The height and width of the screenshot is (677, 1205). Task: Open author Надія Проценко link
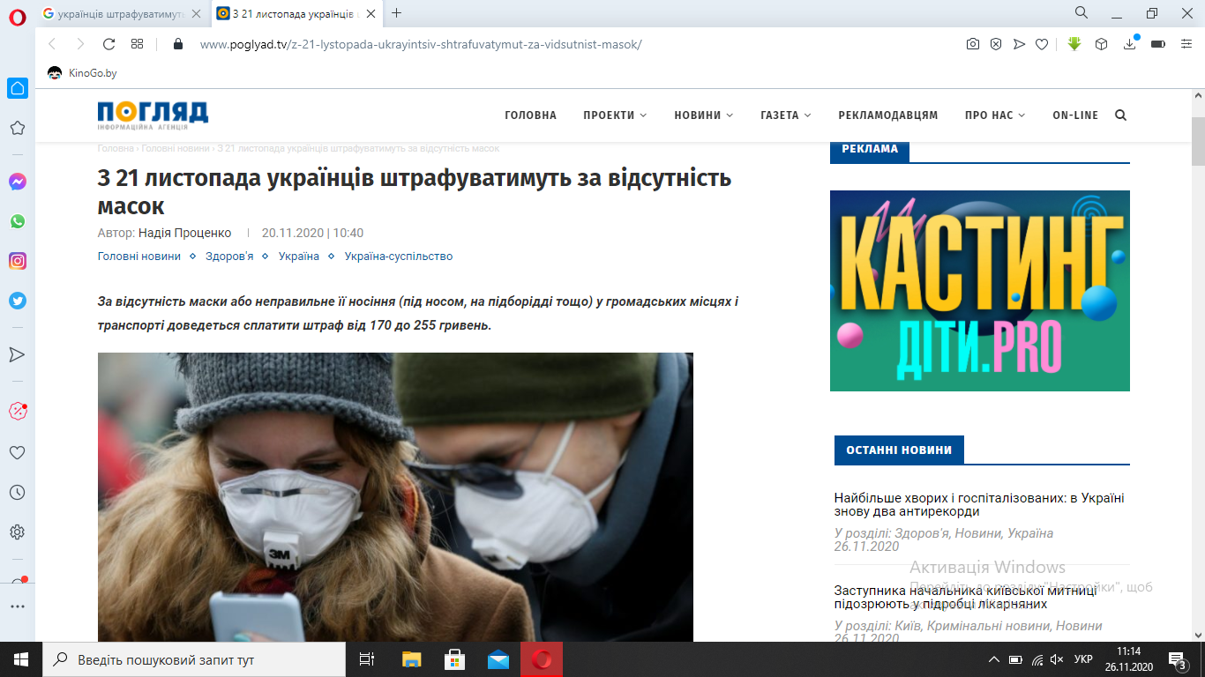point(184,234)
